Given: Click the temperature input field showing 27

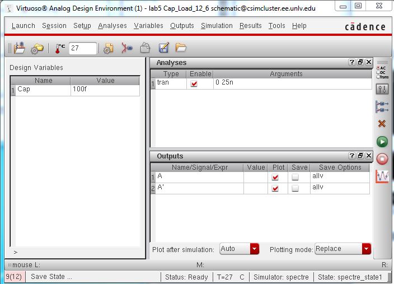Looking at the screenshot, I should click(x=83, y=48).
